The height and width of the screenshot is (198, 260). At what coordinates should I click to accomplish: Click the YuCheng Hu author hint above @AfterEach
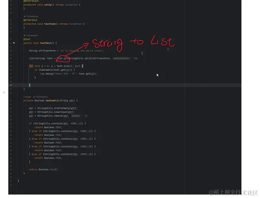tap(31, 16)
